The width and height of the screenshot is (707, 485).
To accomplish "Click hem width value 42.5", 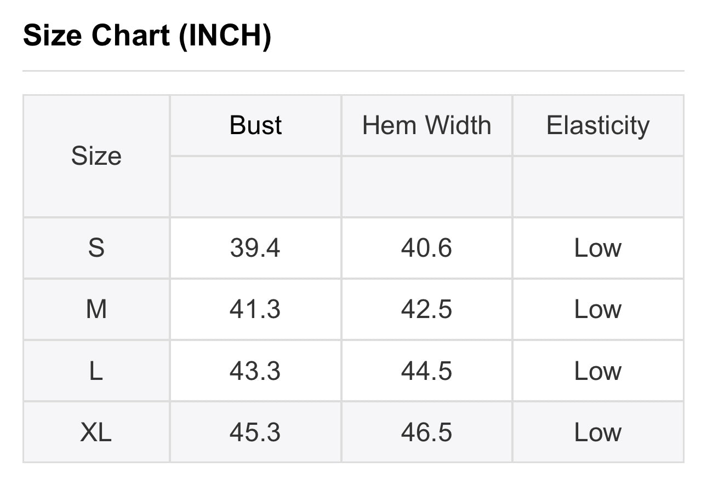I will 426,309.
